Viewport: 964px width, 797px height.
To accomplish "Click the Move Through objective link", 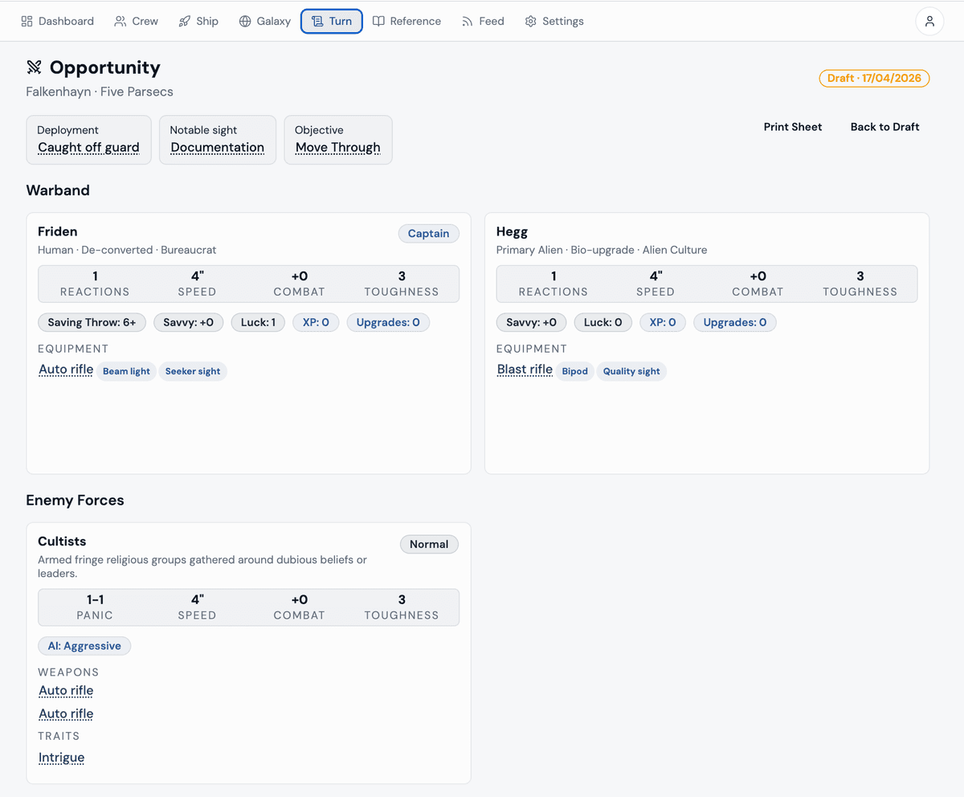I will pyautogui.click(x=338, y=148).
